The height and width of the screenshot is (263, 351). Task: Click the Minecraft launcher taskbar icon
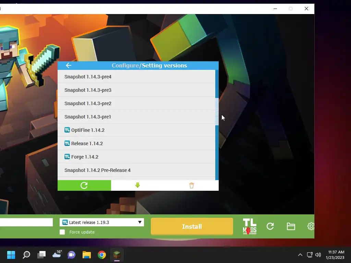pyautogui.click(x=117, y=255)
